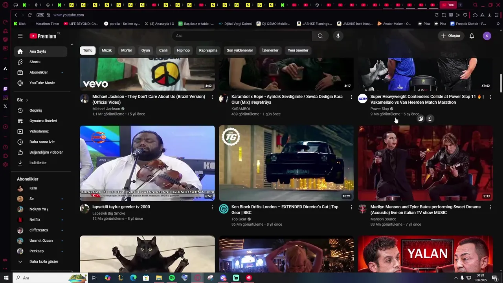This screenshot has width=503, height=283.
Task: Open more options for Ken Block video
Action: point(352,208)
